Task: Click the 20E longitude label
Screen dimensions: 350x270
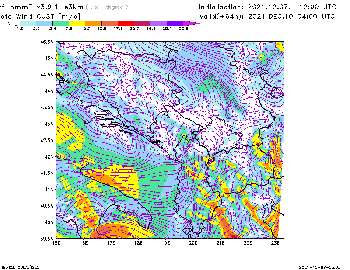Action: [193, 243]
